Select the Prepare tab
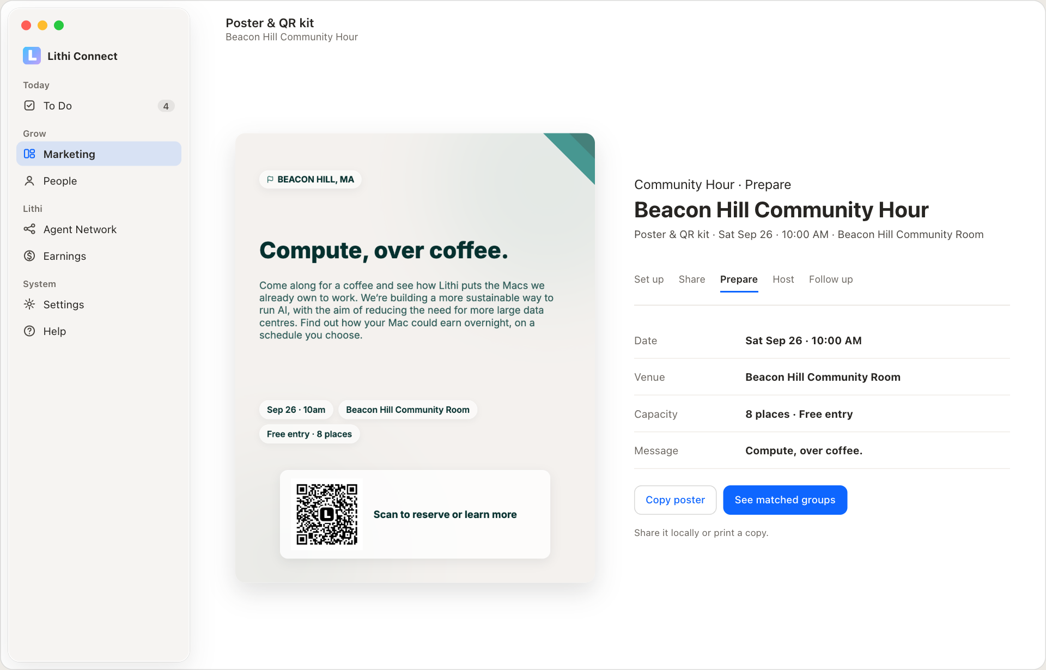The height and width of the screenshot is (670, 1046). click(x=739, y=279)
